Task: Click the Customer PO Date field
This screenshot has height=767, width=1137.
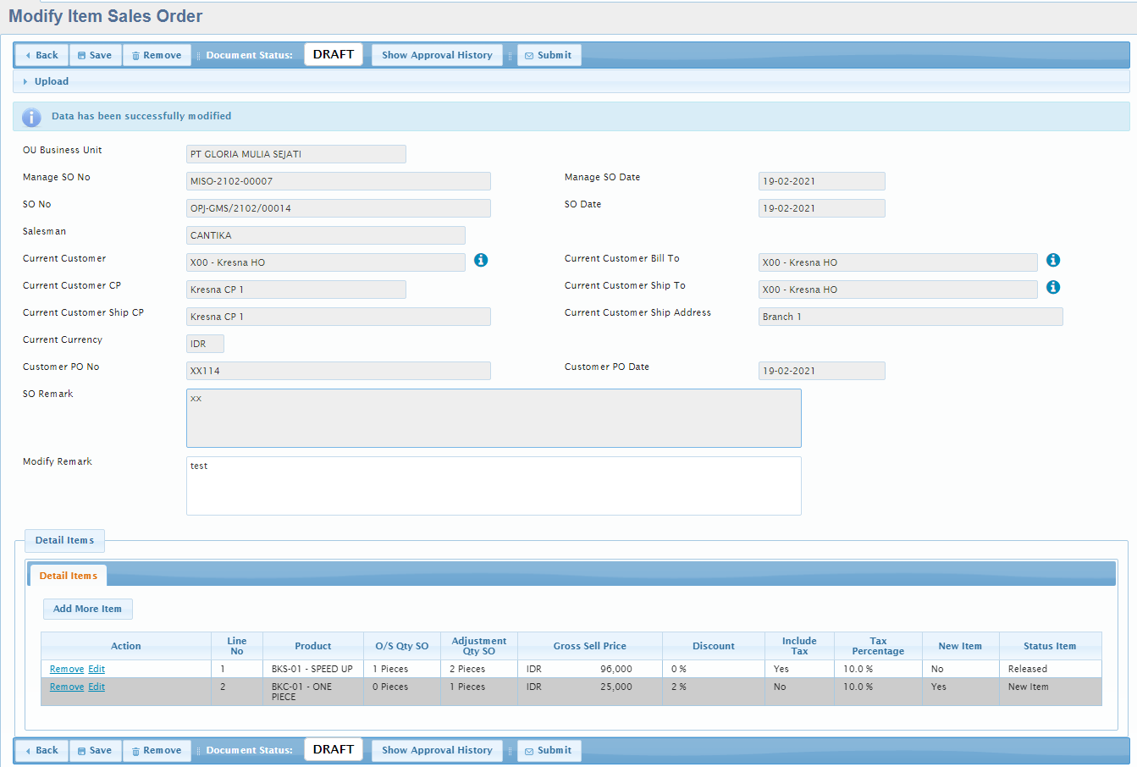Action: coord(821,371)
